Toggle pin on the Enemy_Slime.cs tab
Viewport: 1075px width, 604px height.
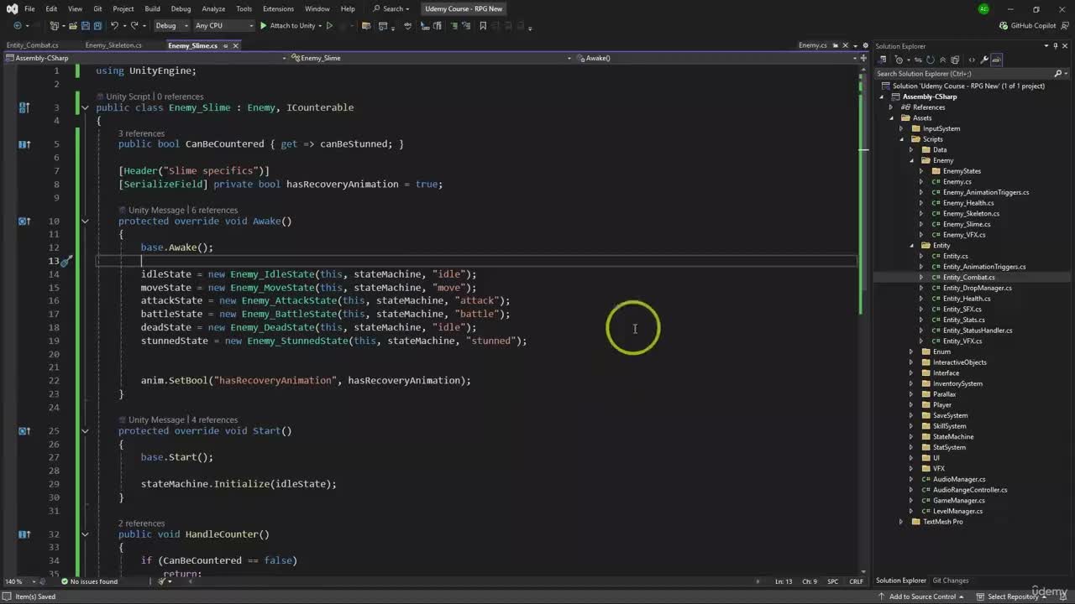[225, 45]
